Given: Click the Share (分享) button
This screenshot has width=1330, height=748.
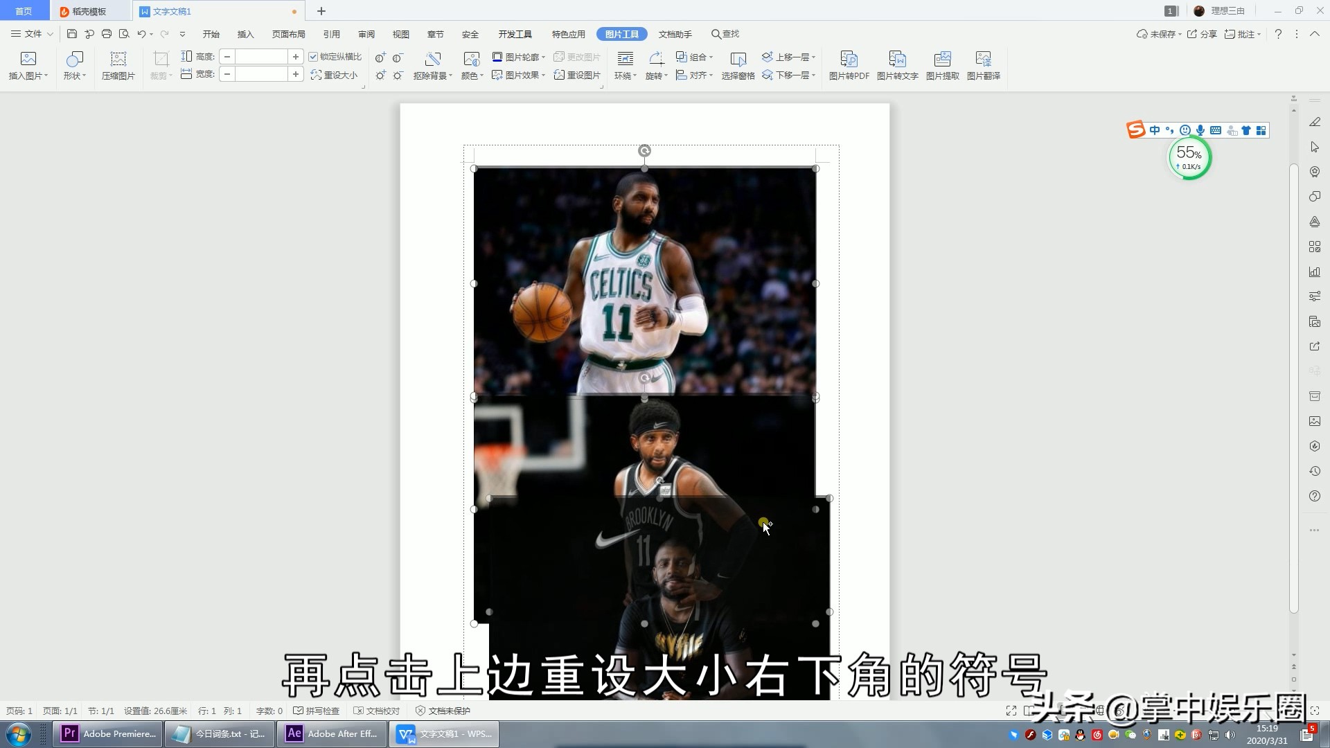Looking at the screenshot, I should tap(1202, 34).
